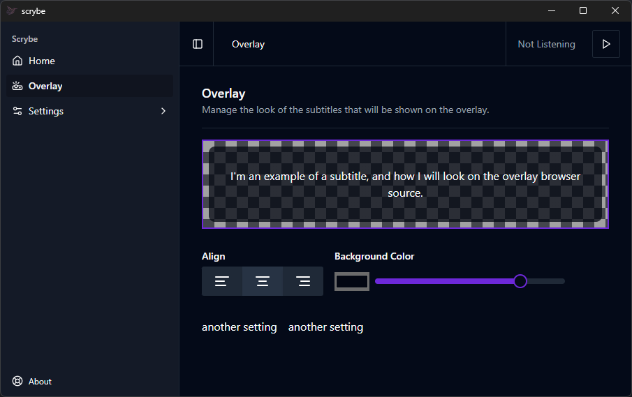Expand the Settings chevron arrow
This screenshot has height=397, width=632.
click(x=163, y=111)
